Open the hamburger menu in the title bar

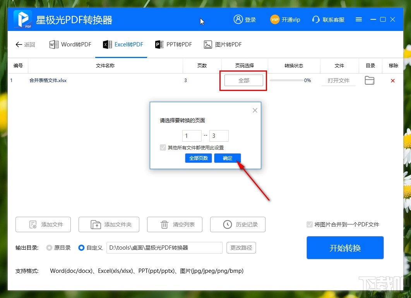pos(358,19)
